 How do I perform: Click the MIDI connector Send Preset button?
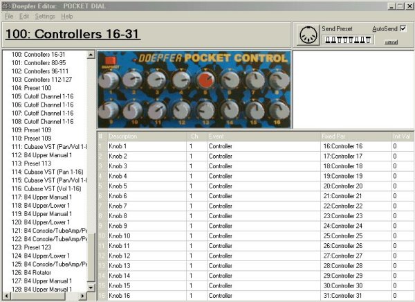pos(308,35)
